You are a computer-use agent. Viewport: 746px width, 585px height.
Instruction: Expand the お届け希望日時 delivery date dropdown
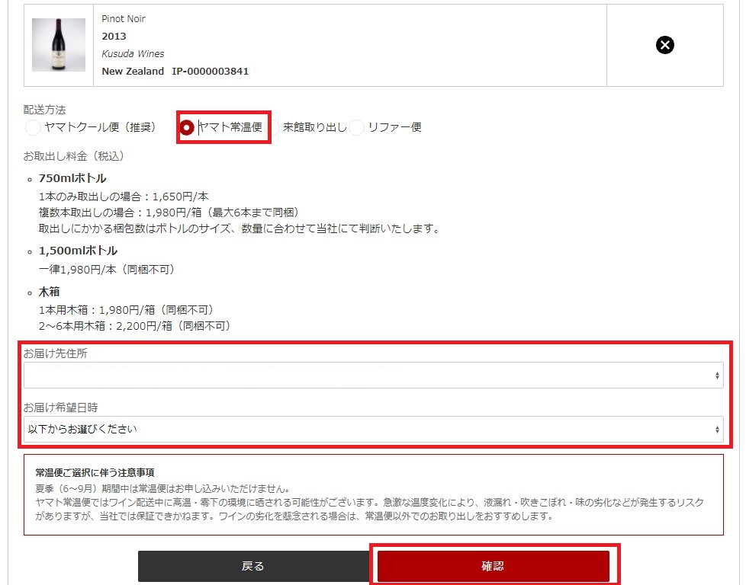(373, 430)
